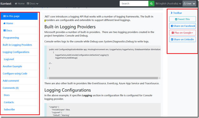Click the Share on Facebook button
Viewport: 199px width, 118px height.
(x=182, y=26)
